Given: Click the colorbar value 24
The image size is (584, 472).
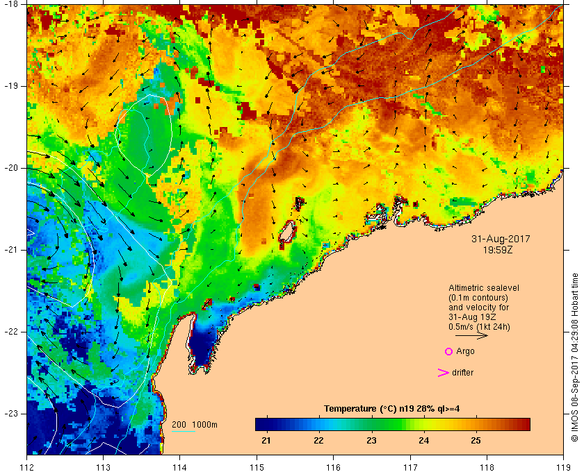Looking at the screenshot, I should click(x=424, y=441).
